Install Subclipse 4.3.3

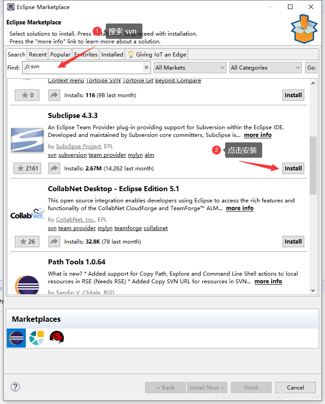(293, 168)
